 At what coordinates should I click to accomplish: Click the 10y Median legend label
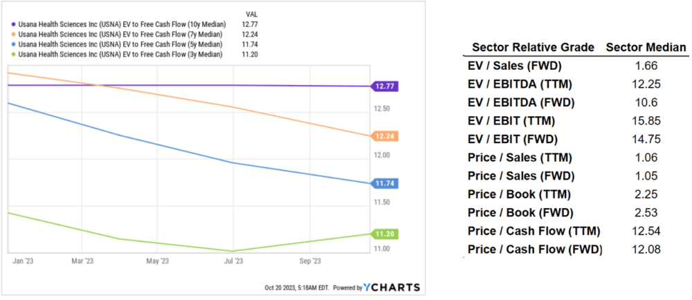point(122,25)
